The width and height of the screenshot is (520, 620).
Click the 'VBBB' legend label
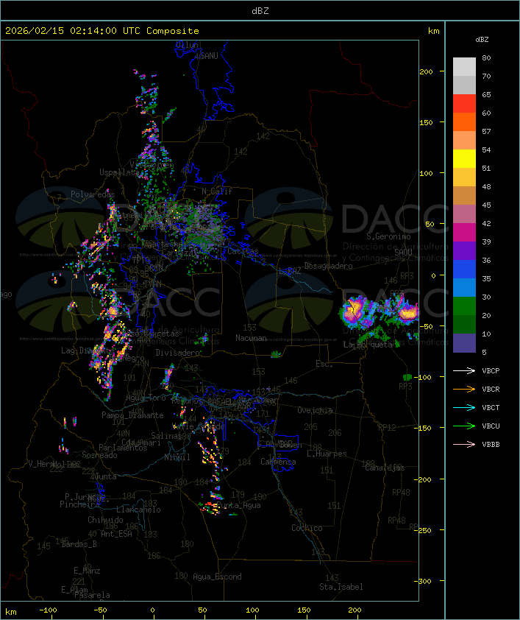(491, 445)
